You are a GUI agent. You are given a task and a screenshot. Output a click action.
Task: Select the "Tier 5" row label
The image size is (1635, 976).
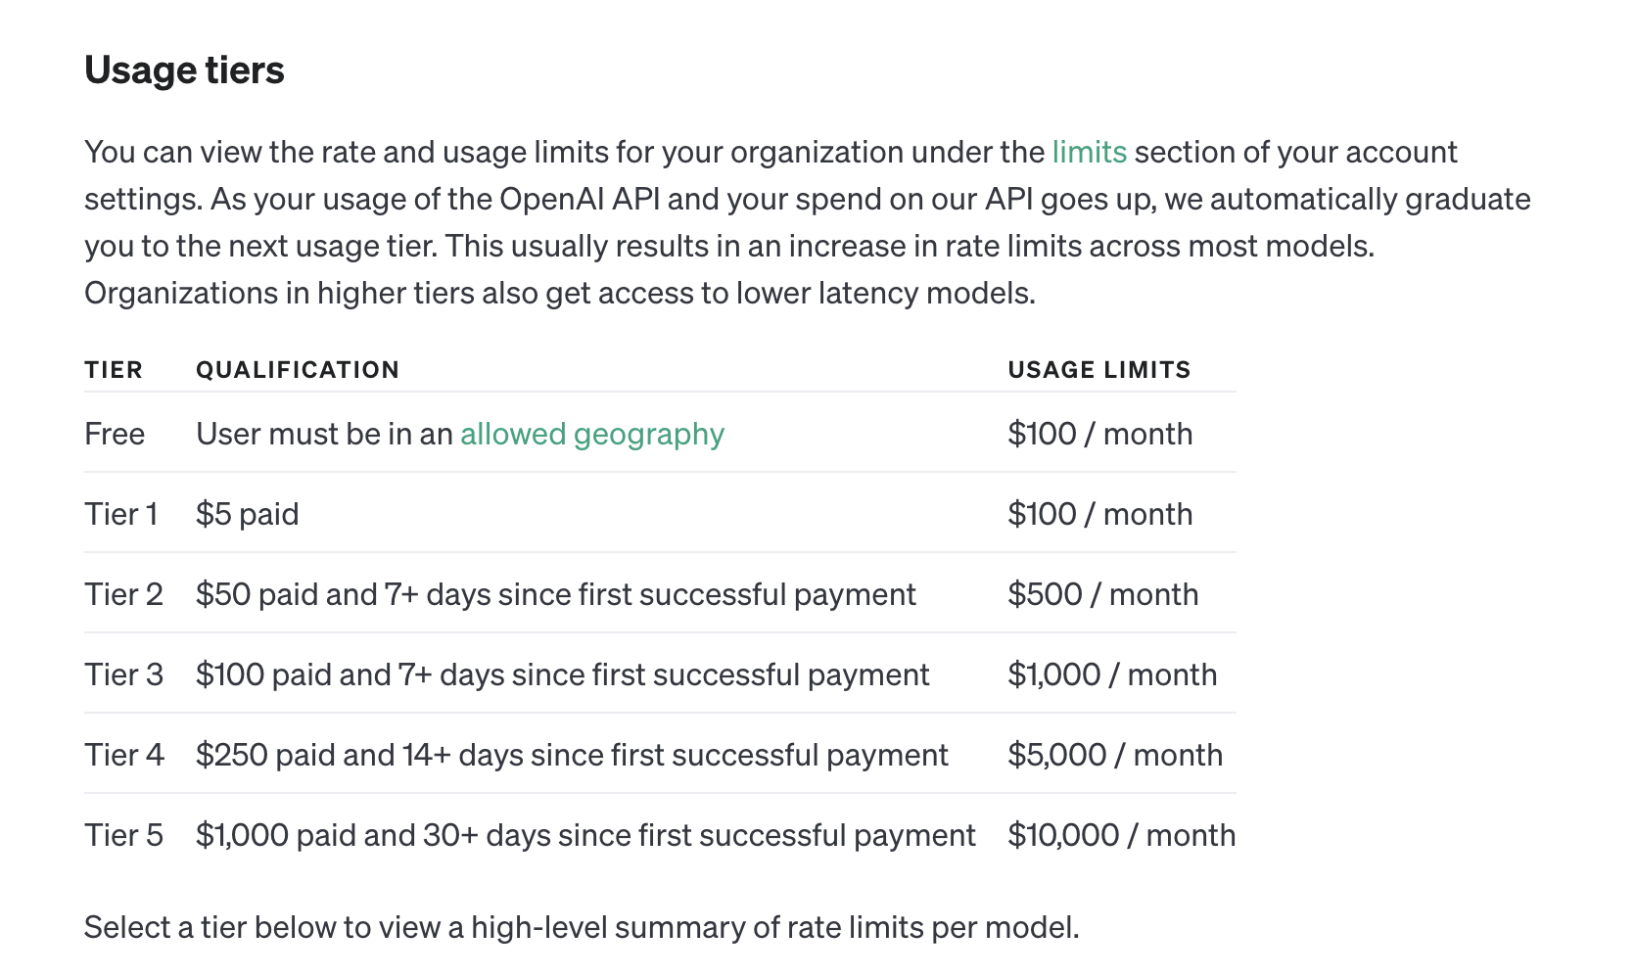(x=123, y=835)
